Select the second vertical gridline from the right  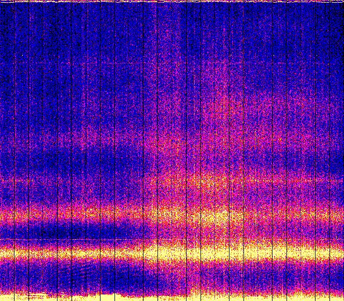coord(316,150)
